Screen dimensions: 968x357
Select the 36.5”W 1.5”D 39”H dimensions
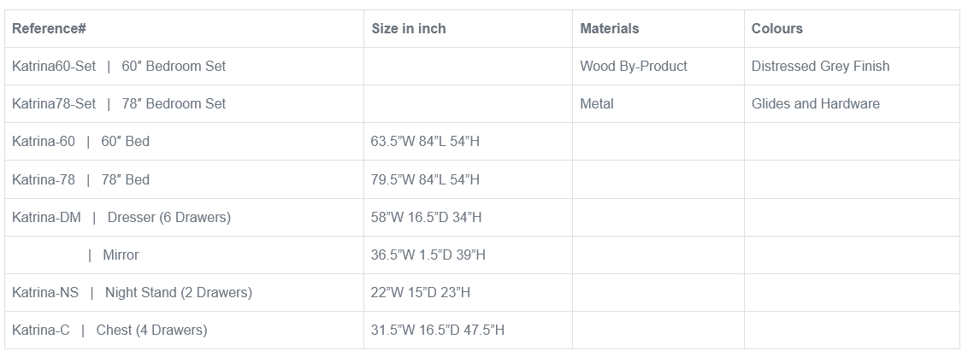click(x=428, y=255)
